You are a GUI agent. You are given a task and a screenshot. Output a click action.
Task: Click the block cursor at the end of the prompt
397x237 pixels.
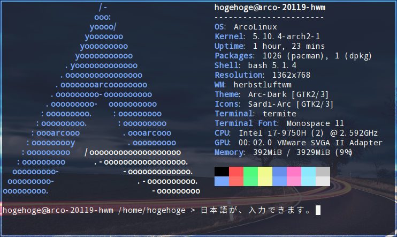[x=318, y=210]
